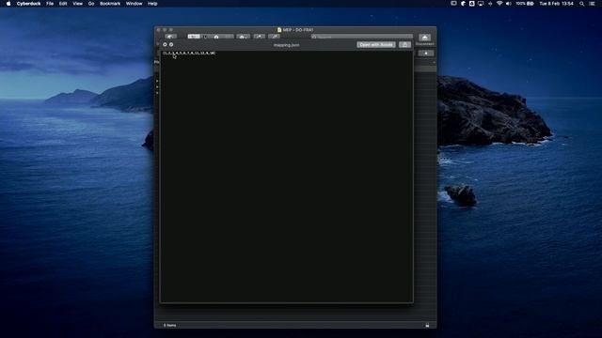Click the MEP - DO-FRA1 window title
Image resolution: width=602 pixels, height=338 pixels.
[x=298, y=29]
